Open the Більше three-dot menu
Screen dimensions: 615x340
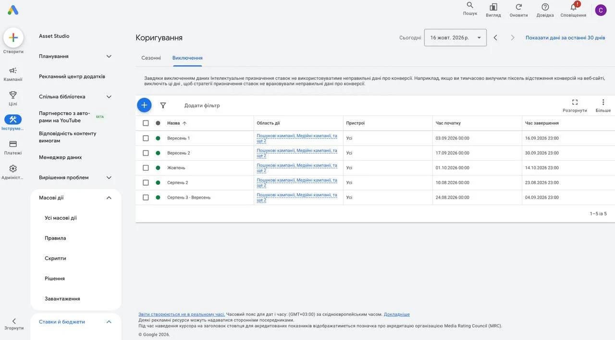coord(603,102)
